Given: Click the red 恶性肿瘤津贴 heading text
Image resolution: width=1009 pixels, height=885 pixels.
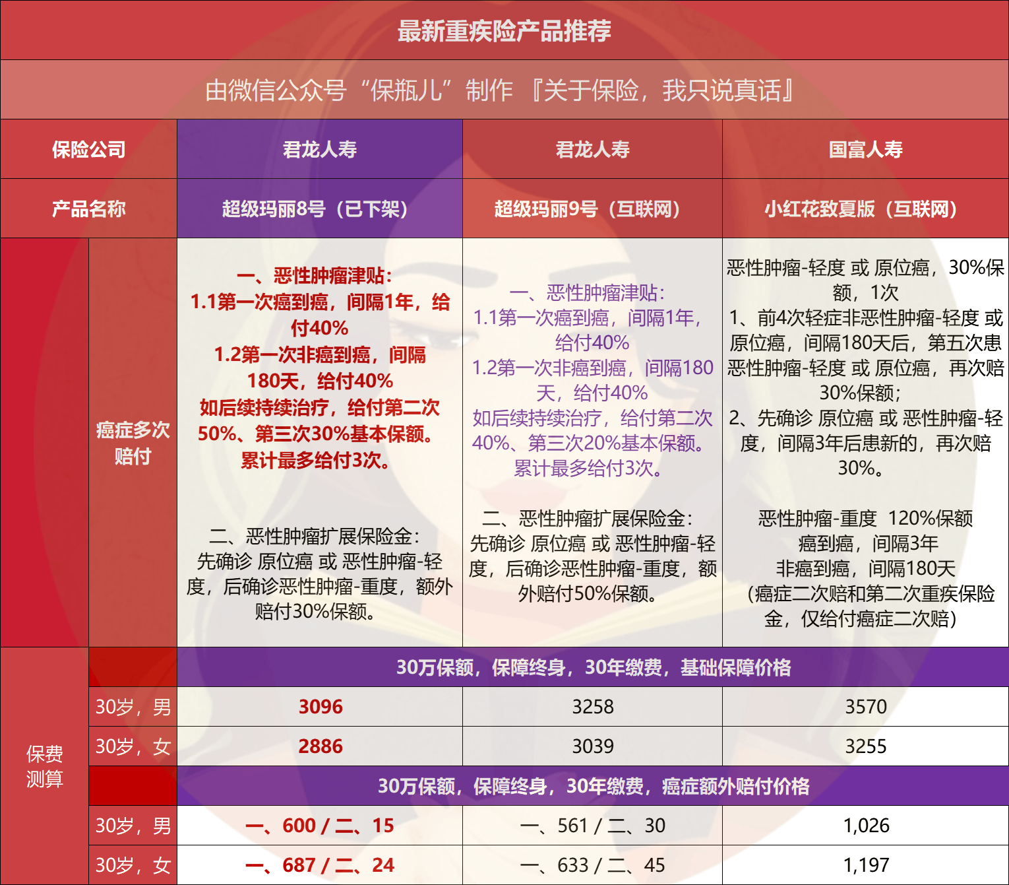Looking at the screenshot, I should 315,275.
